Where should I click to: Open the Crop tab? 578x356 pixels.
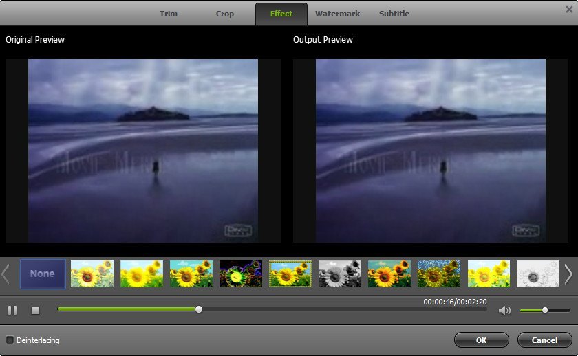pyautogui.click(x=224, y=14)
